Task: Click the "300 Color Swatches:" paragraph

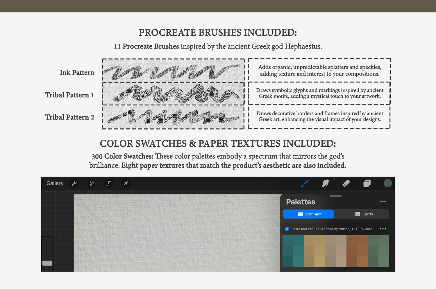Action: tap(218, 161)
